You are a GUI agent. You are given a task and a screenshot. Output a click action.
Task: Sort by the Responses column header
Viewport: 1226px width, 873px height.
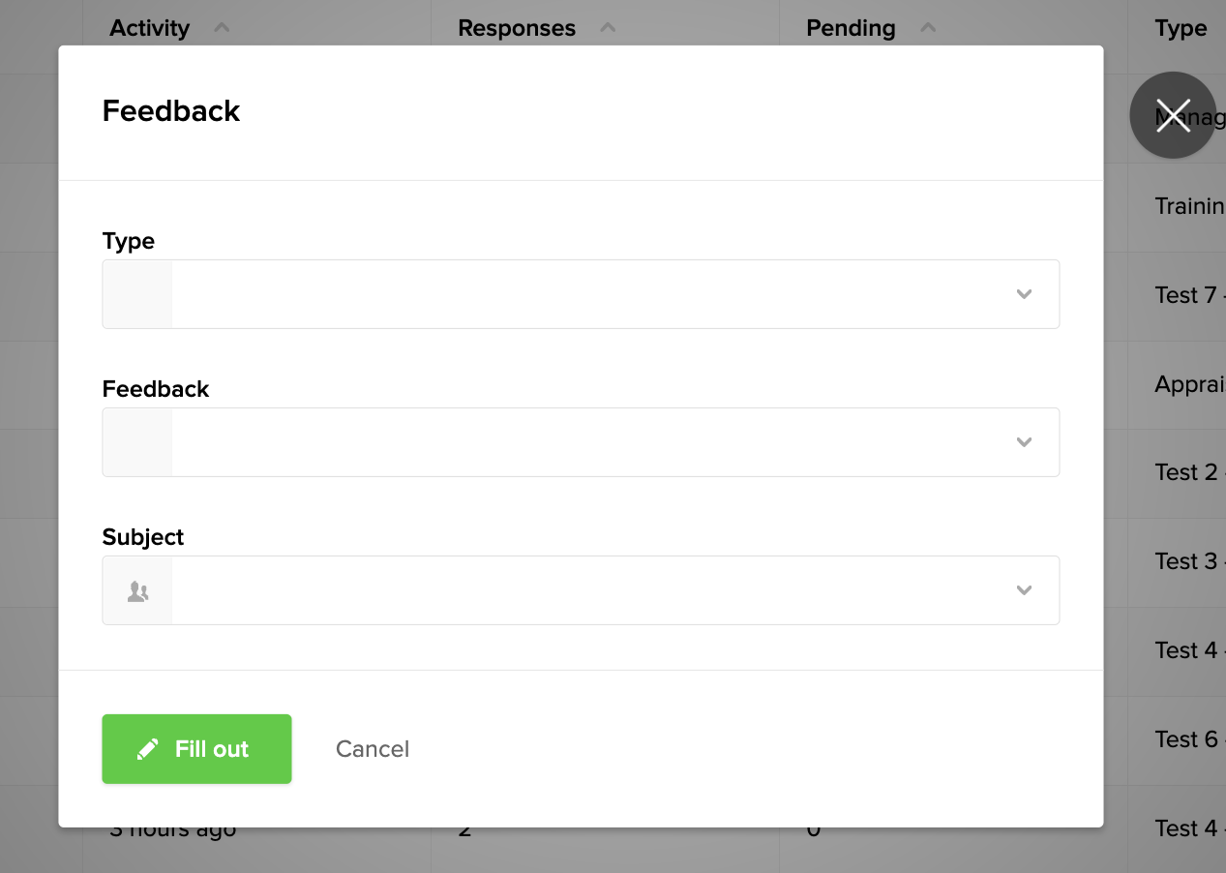pyautogui.click(x=517, y=28)
